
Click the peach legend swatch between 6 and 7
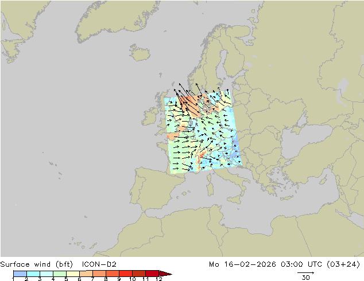[86, 274]
